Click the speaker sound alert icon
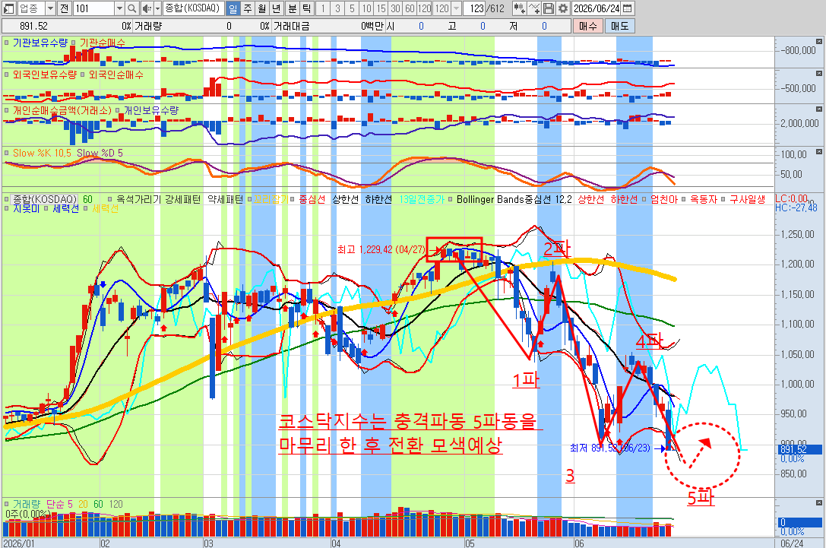 (x=147, y=8)
